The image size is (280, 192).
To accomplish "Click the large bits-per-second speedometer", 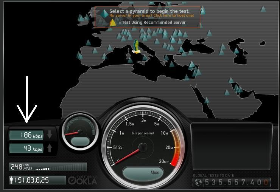I will tap(143, 147).
